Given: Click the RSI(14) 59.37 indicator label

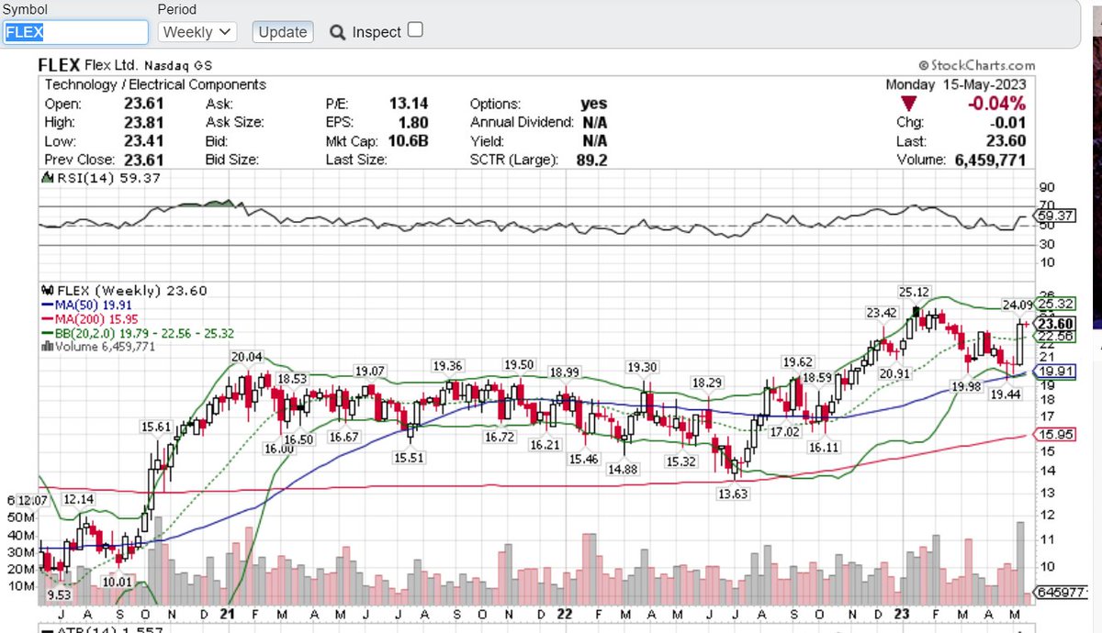Looking at the screenshot, I should click(x=101, y=178).
